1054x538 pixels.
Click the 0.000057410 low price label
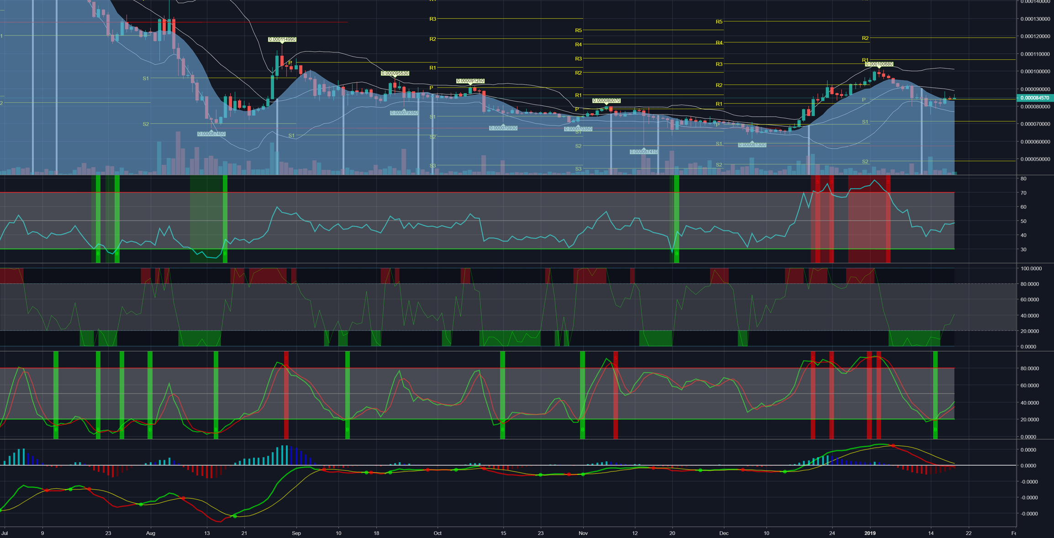point(643,151)
